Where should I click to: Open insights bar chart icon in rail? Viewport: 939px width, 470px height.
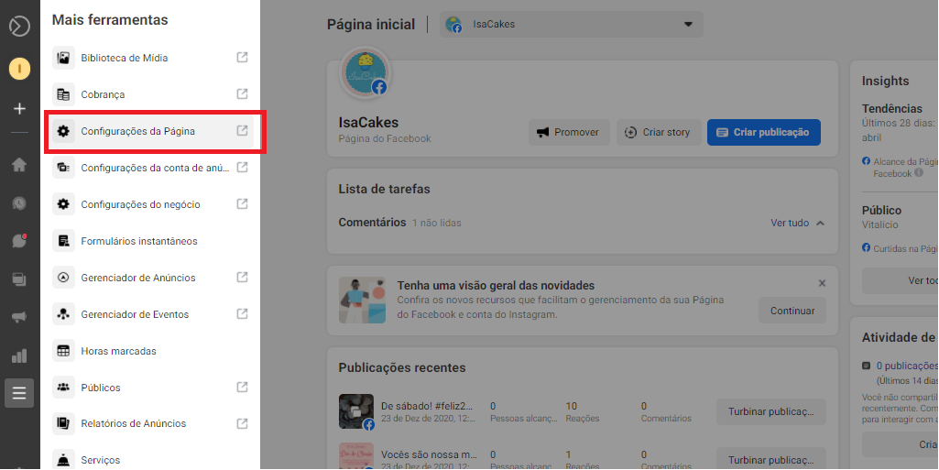pyautogui.click(x=19, y=356)
